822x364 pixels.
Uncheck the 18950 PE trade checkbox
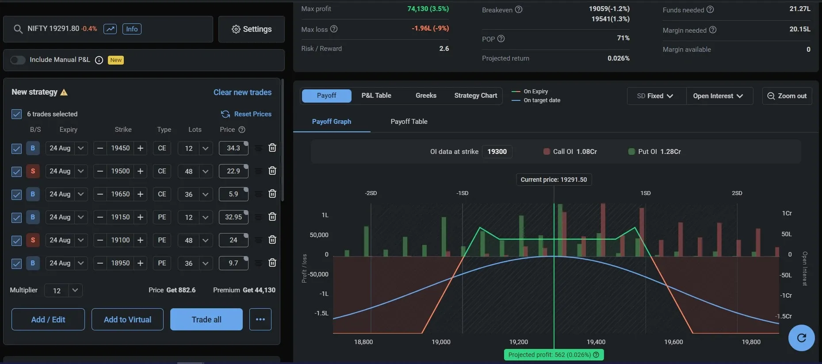pyautogui.click(x=16, y=264)
